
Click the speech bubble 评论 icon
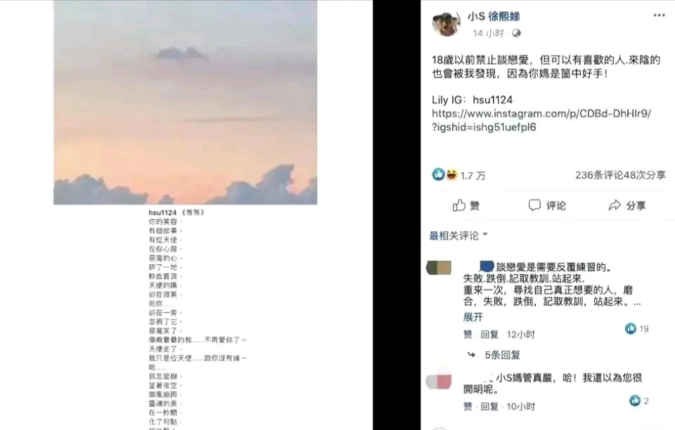coord(534,205)
